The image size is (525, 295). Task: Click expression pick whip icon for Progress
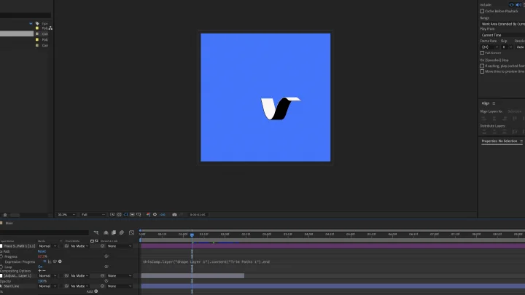(x=55, y=261)
